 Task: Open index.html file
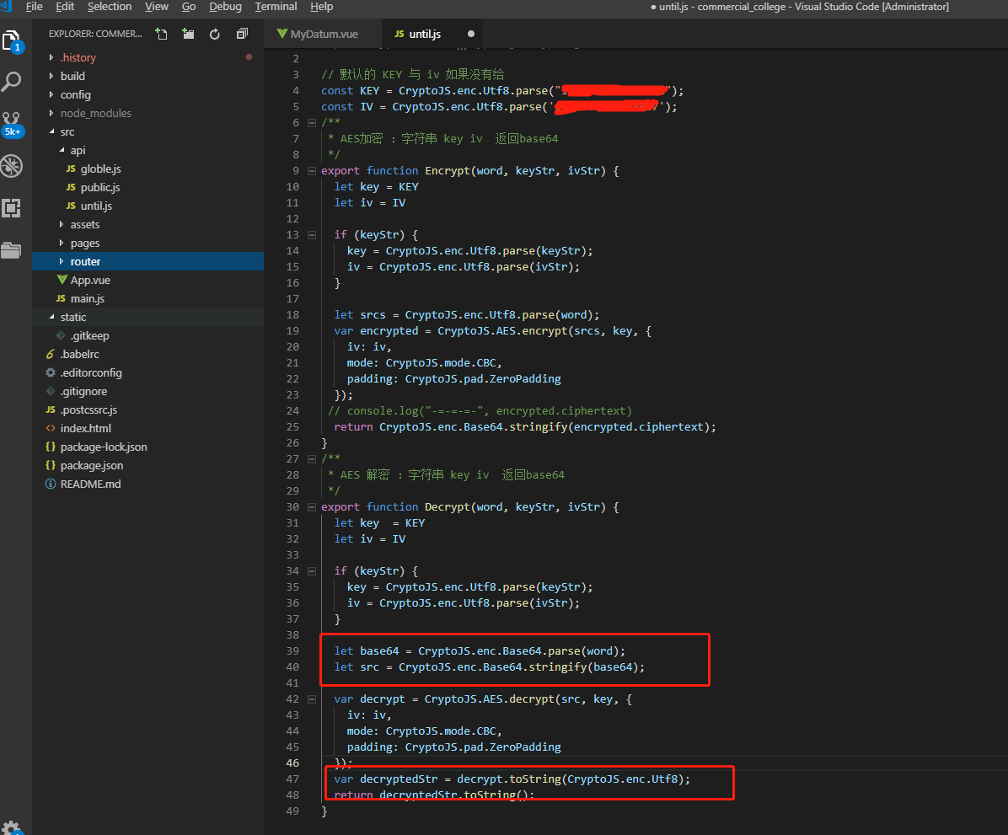click(147, 428)
